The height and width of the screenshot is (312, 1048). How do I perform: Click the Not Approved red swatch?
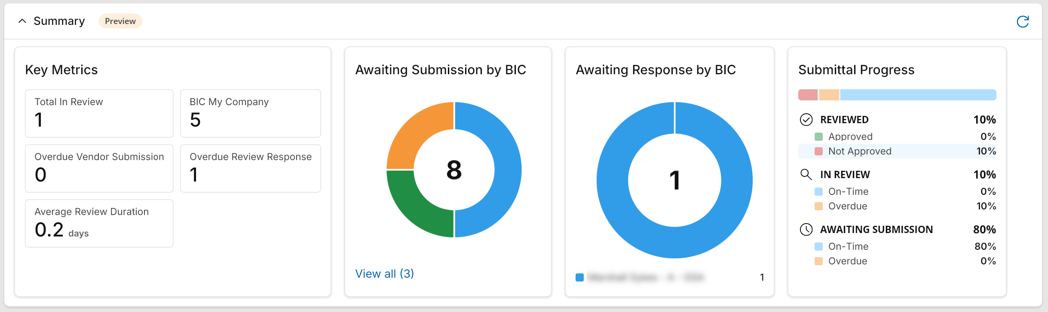tap(818, 151)
